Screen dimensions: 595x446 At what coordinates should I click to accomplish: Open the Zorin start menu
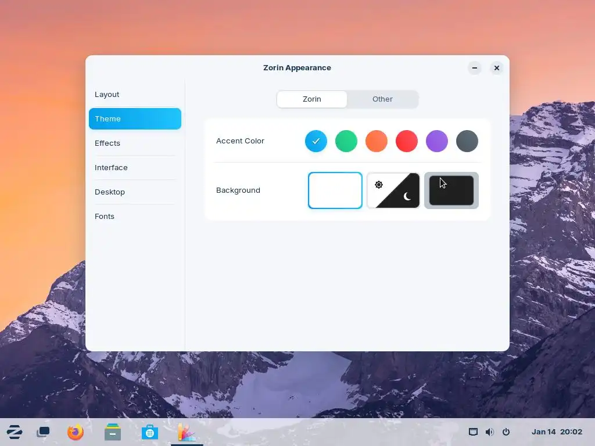point(15,432)
